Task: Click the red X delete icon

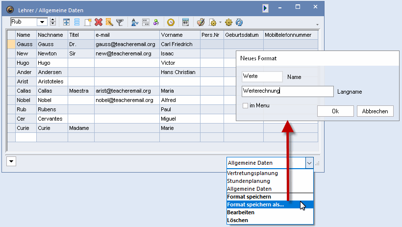Action: (99, 23)
